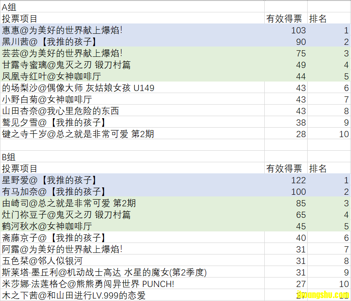Click the 山田杏奈@我心里危险的东西 cell
The image size is (351, 301).
click(132, 110)
